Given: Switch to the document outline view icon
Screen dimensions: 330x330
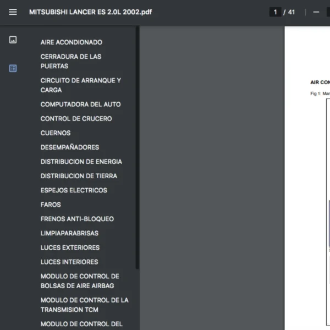Looking at the screenshot, I should tap(13, 68).
